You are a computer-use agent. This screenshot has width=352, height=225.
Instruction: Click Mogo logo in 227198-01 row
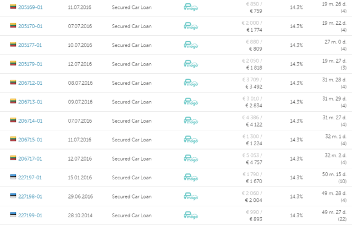(x=191, y=196)
